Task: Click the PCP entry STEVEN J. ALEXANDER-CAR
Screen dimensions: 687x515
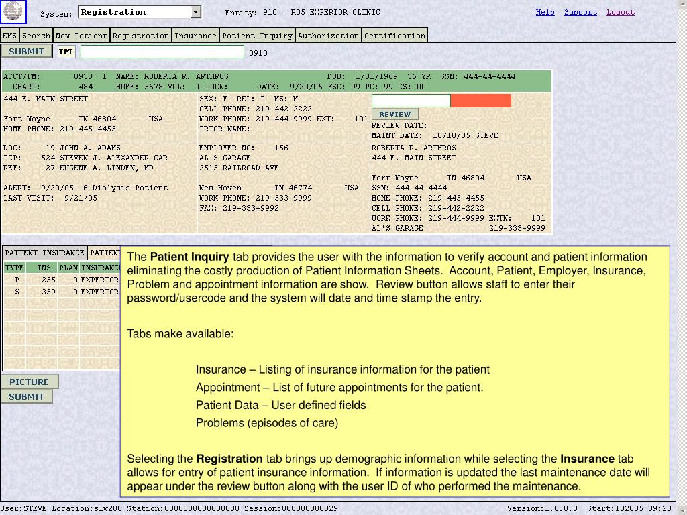Action: coord(113,158)
